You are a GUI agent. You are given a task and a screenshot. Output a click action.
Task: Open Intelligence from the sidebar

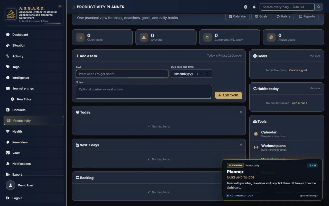click(x=34, y=78)
